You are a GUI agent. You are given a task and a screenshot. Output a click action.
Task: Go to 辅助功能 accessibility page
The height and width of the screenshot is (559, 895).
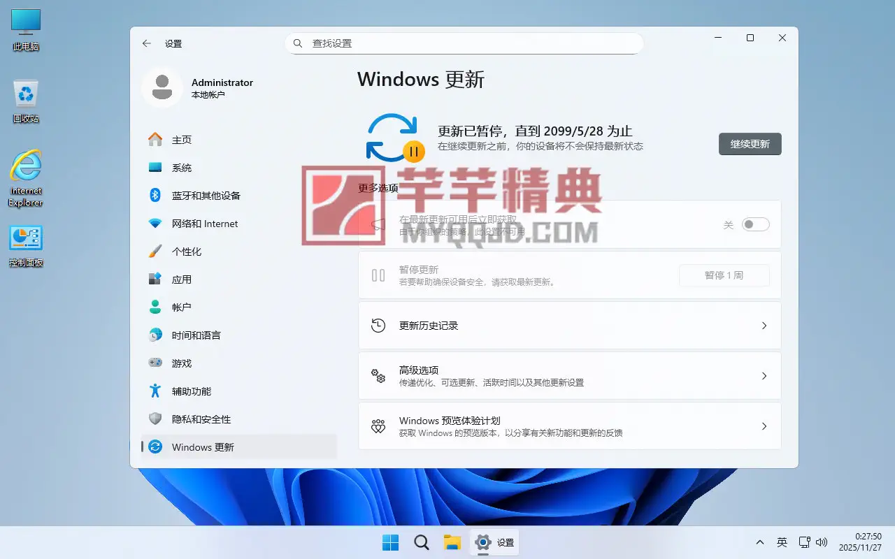[x=191, y=391]
